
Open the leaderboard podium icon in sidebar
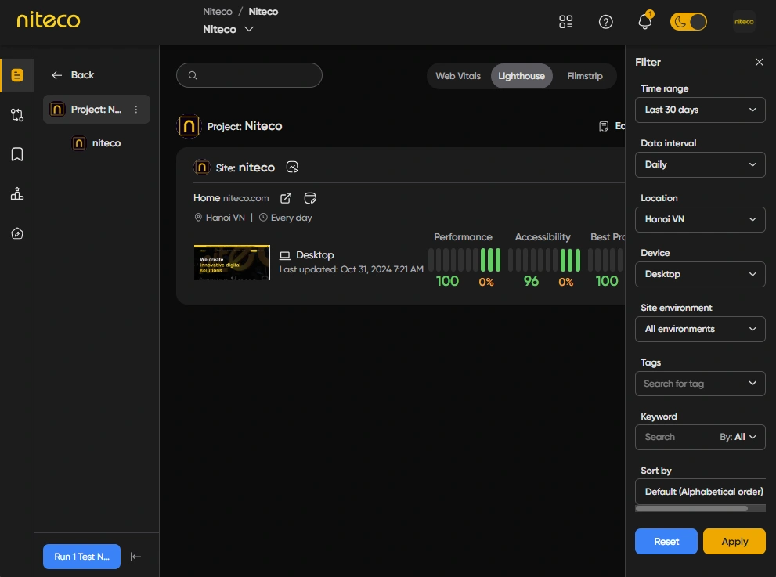pos(17,194)
